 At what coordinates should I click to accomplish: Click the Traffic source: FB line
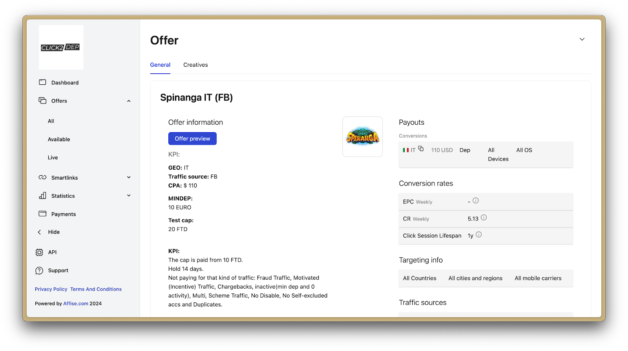193,177
